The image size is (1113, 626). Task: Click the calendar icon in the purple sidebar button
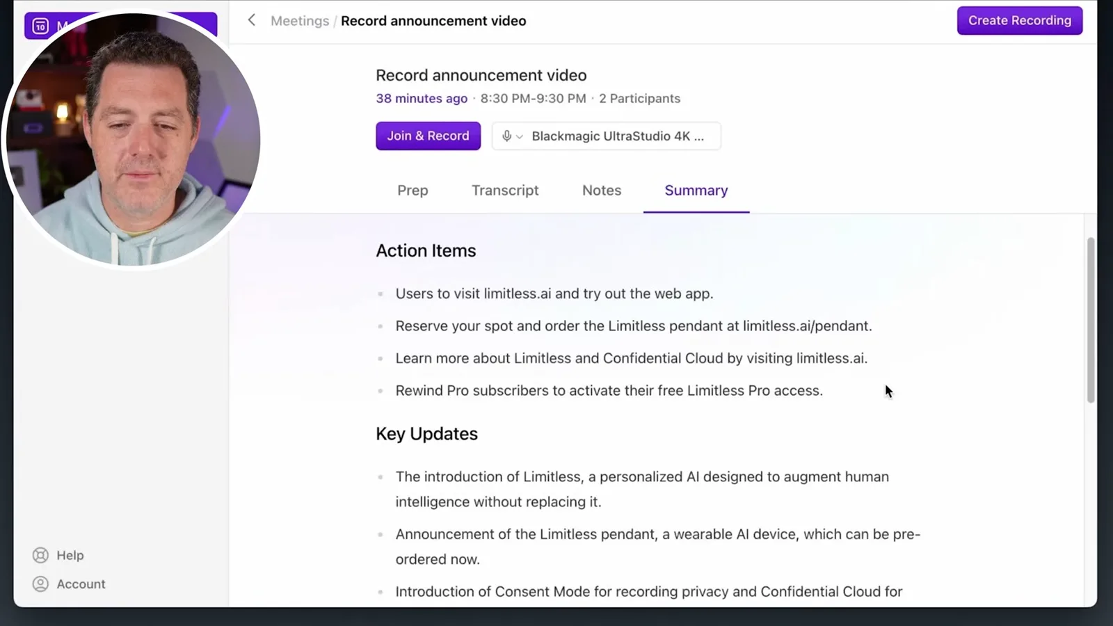[x=40, y=26]
